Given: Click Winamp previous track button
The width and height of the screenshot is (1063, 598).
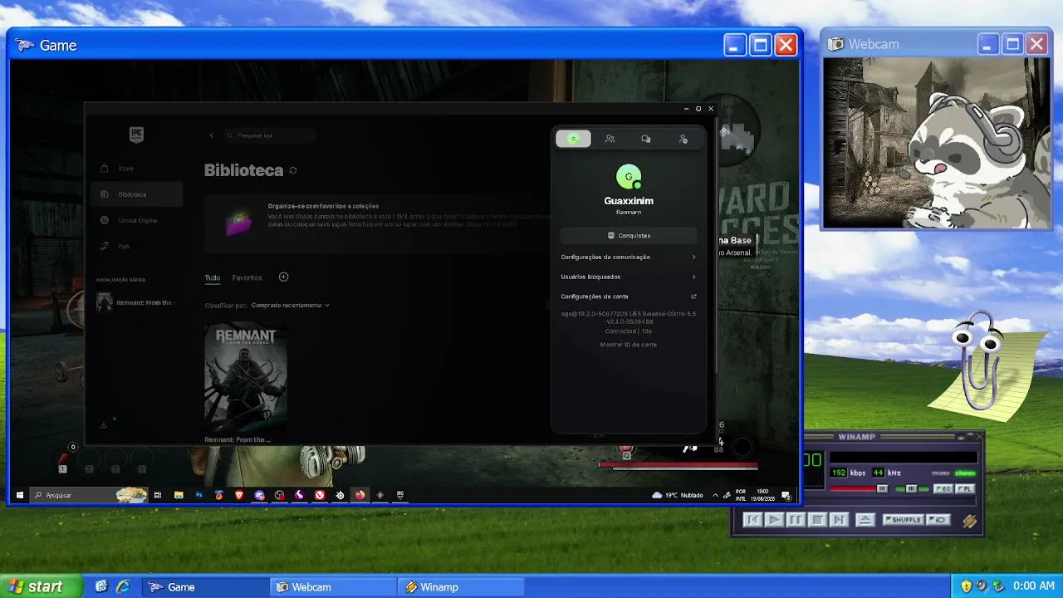Looking at the screenshot, I should (752, 520).
